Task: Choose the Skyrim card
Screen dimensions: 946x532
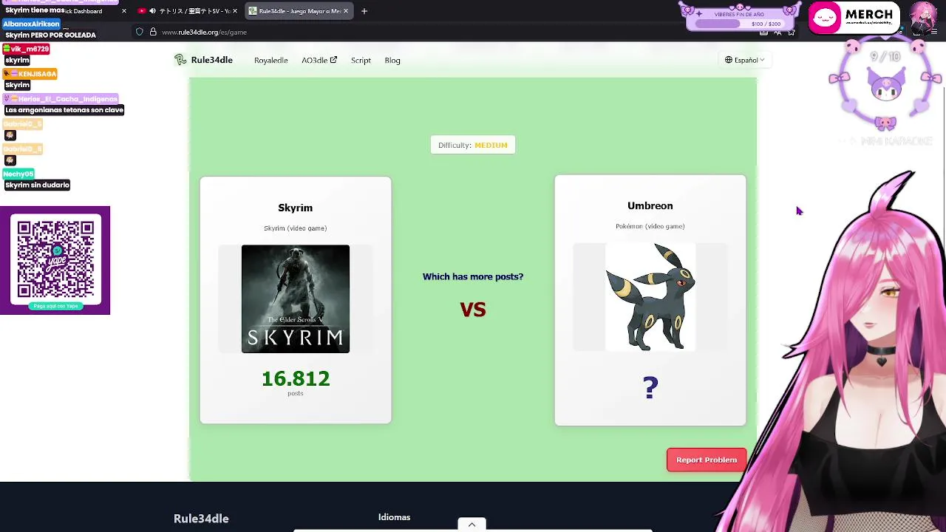Action: [295, 300]
